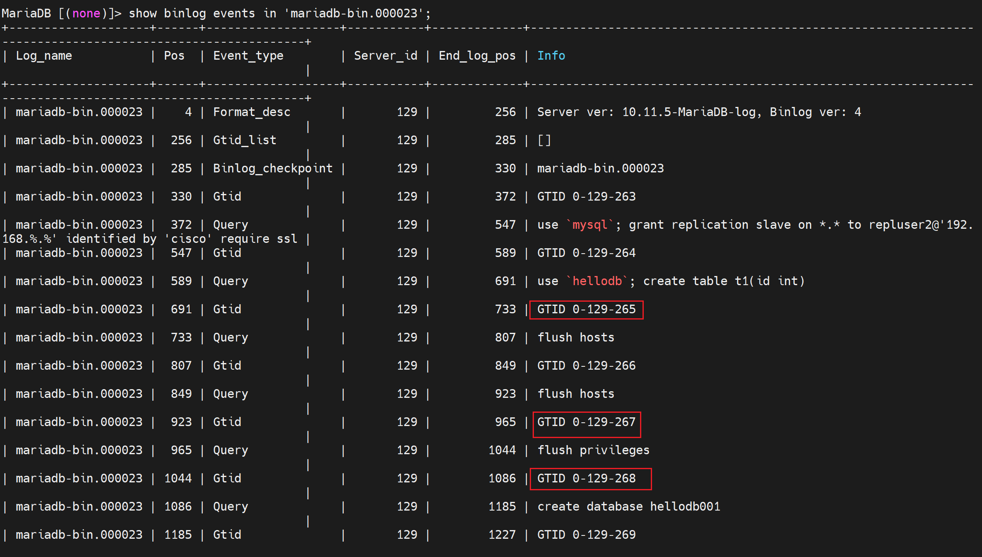Click Log_name cell in Pos 1185 row
The width and height of the screenshot is (982, 557).
tap(79, 535)
